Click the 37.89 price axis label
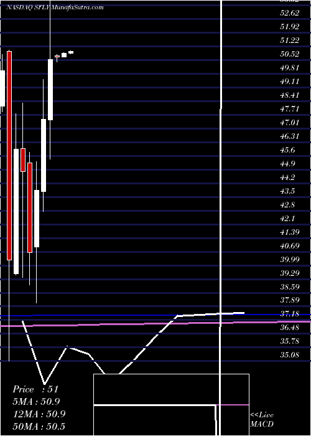Screen dimensions: 311x436 coord(290,300)
